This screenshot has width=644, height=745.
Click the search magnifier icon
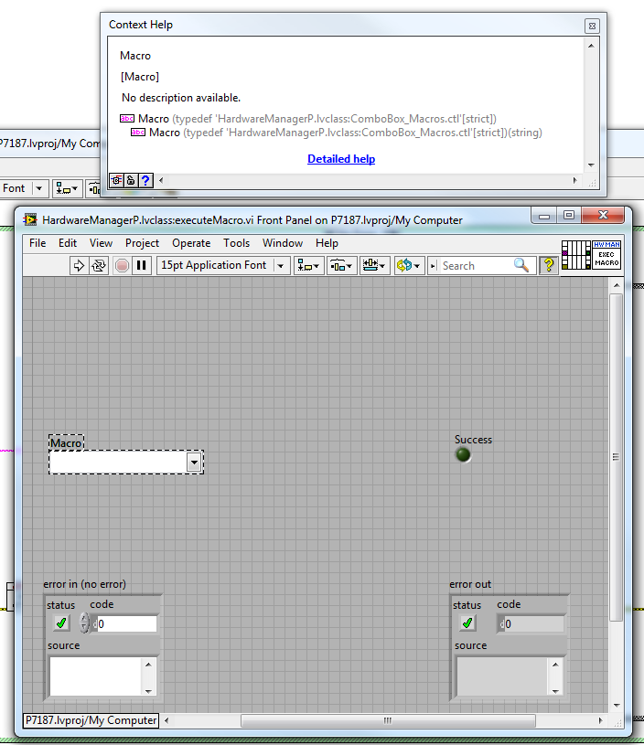click(521, 265)
